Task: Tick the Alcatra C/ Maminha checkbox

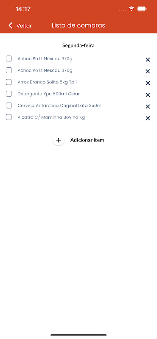Action: point(9,117)
